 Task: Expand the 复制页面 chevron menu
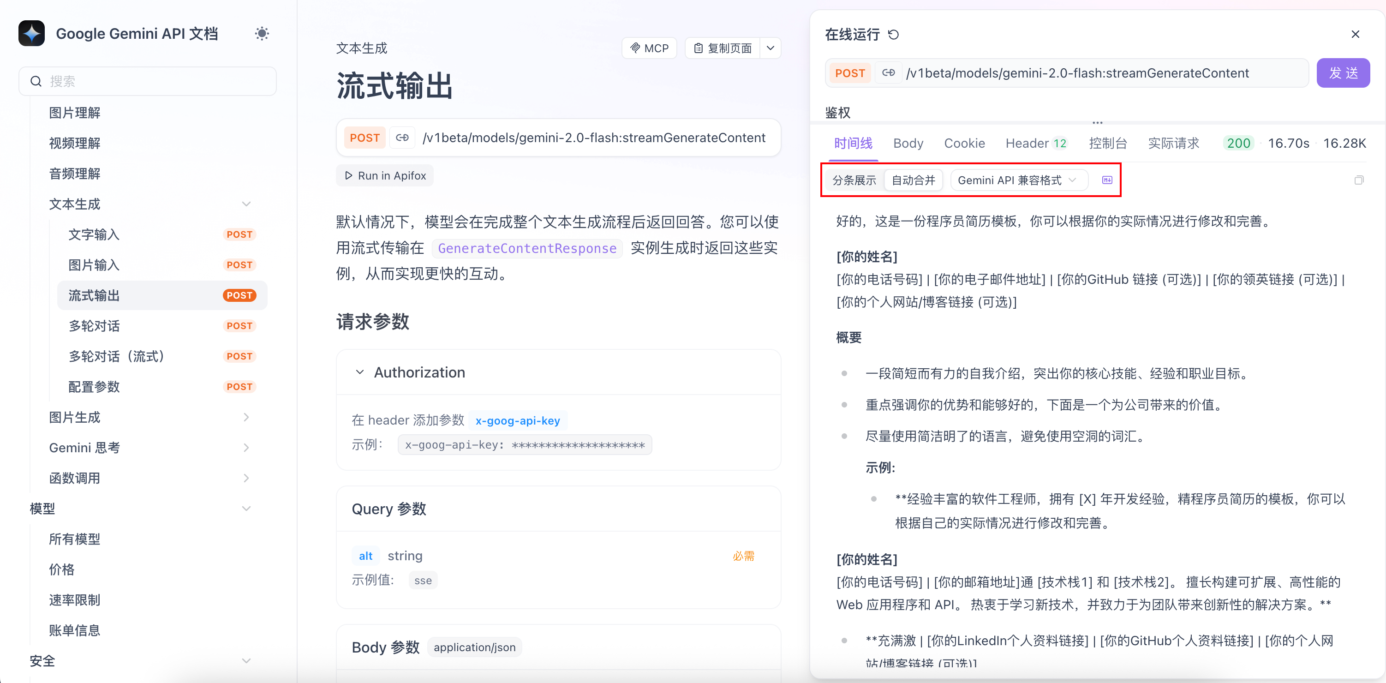tap(771, 48)
